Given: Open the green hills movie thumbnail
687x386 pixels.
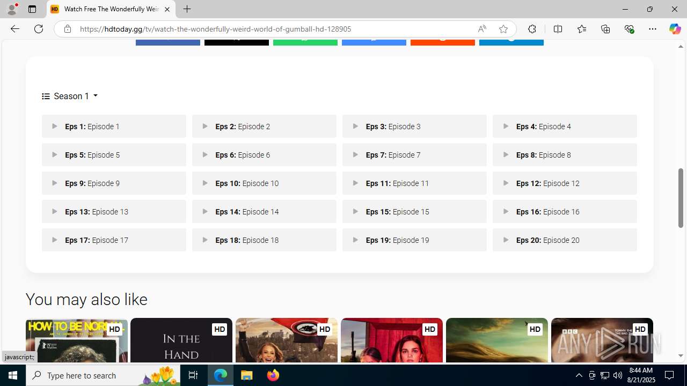Looking at the screenshot, I should tap(497, 340).
